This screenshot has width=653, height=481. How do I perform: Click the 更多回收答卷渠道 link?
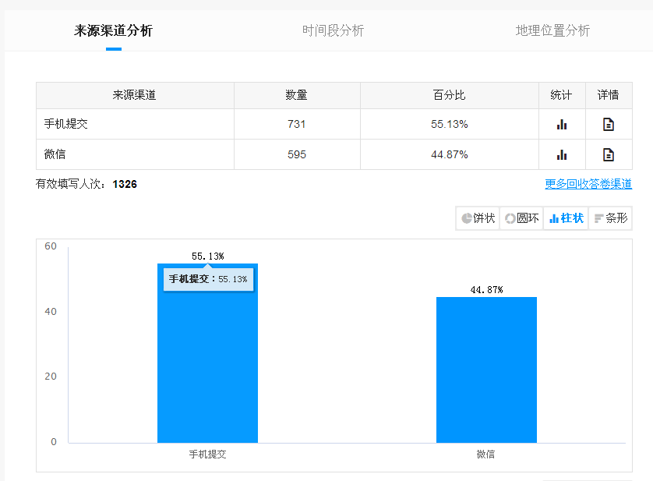[588, 184]
